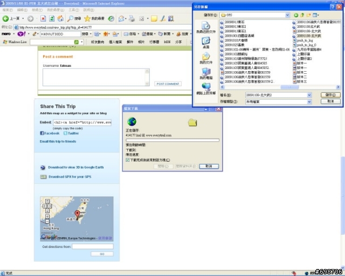Click the Get directions from input
This screenshot has height=276, width=345.
coord(93,246)
